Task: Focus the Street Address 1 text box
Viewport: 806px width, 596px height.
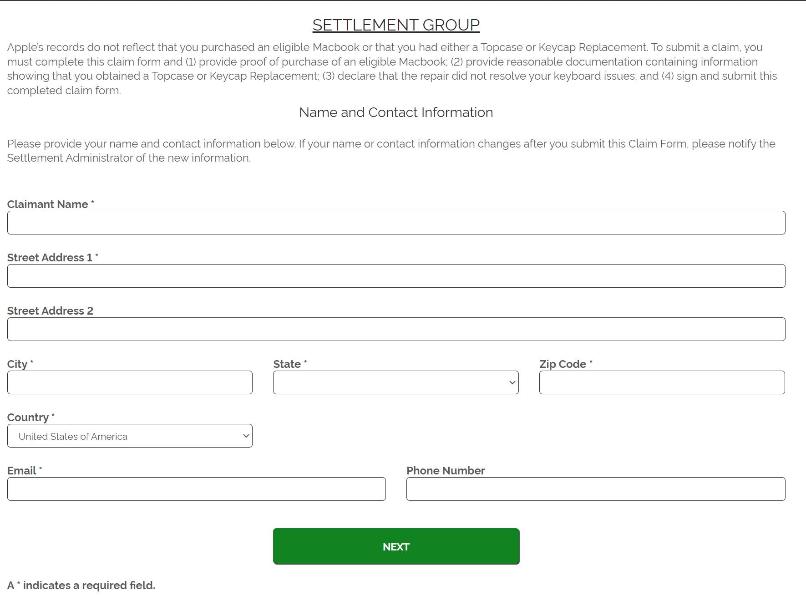Action: coord(396,276)
